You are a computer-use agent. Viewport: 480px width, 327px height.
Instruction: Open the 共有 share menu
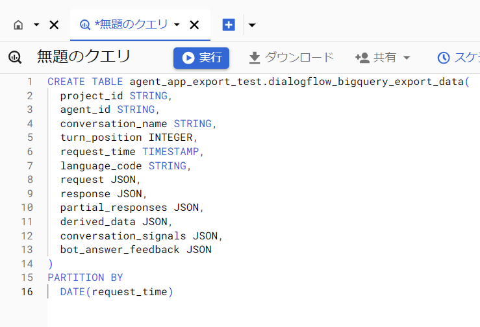(383, 58)
